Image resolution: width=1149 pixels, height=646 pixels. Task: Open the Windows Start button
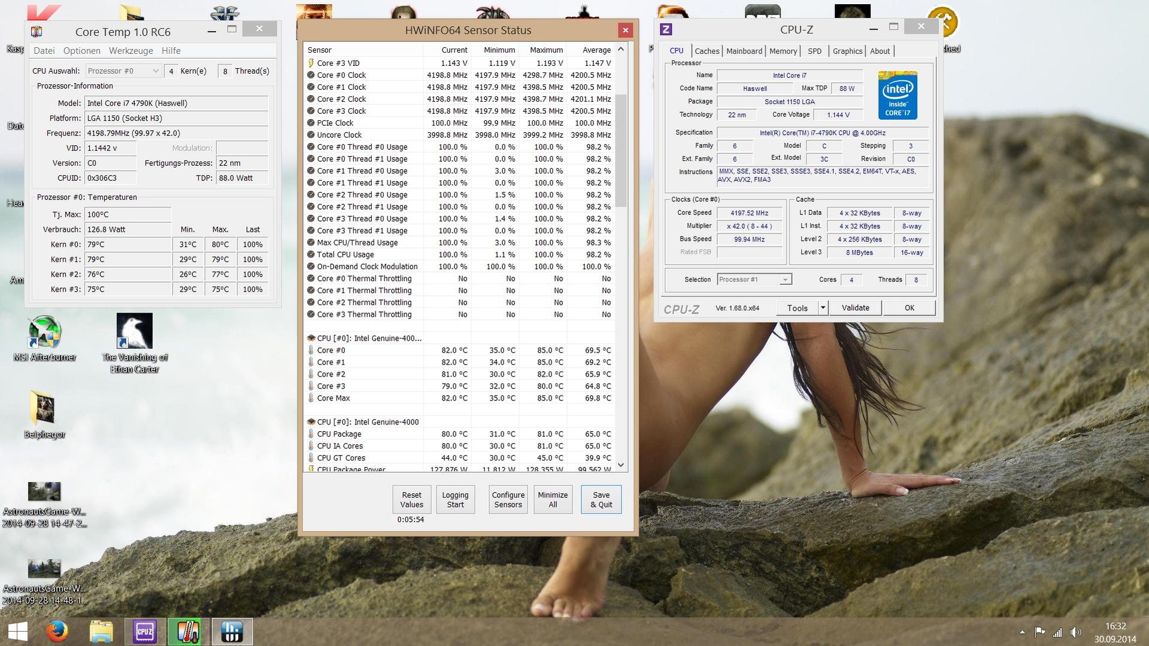pos(17,632)
